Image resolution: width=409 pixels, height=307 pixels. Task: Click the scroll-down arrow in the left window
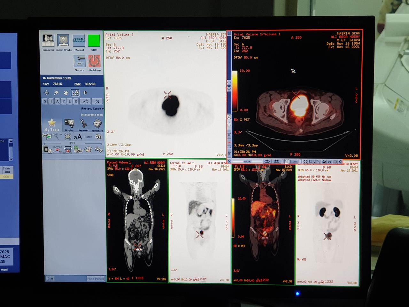coord(11,159)
